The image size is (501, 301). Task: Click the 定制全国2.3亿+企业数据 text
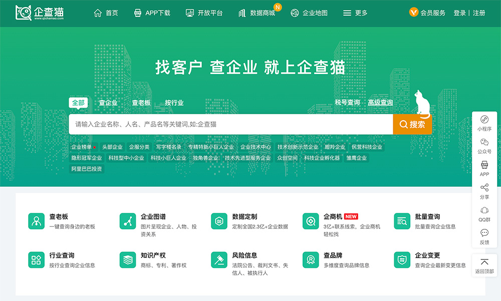pos(260,226)
